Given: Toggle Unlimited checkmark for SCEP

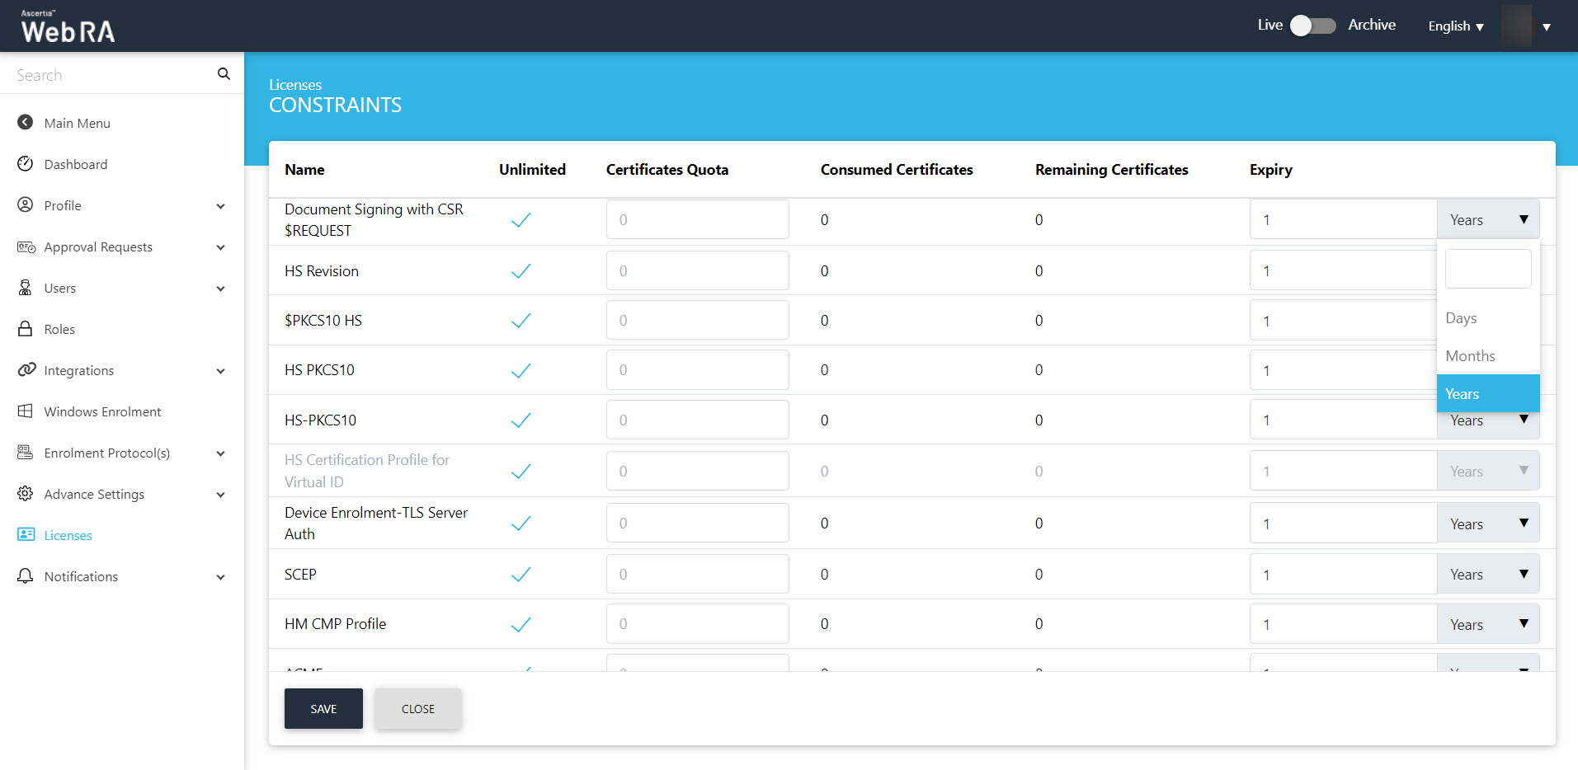Looking at the screenshot, I should [521, 575].
